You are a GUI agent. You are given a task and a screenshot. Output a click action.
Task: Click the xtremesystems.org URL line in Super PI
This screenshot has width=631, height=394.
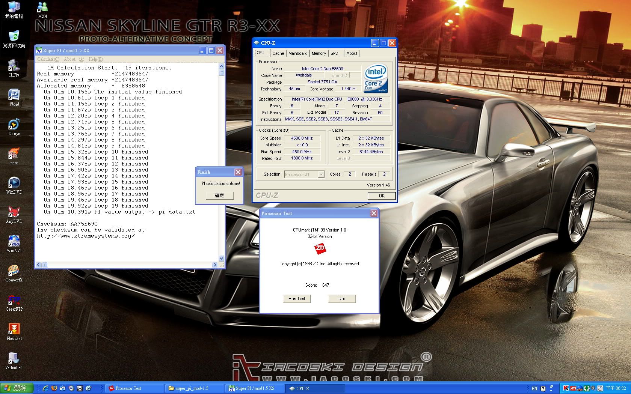(x=86, y=236)
